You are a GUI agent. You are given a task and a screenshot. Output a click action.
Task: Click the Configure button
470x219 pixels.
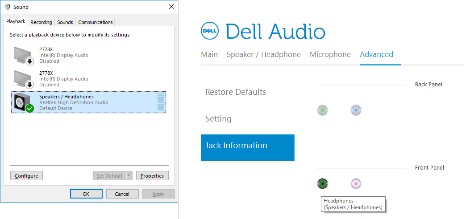(26, 176)
